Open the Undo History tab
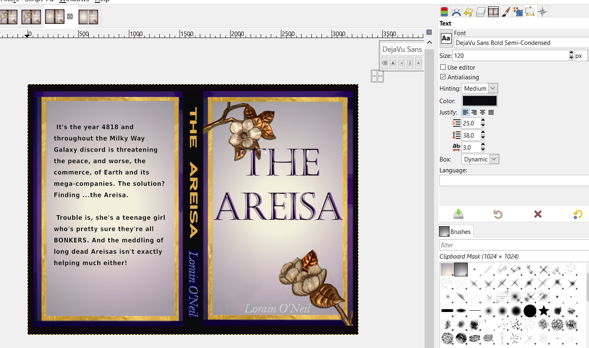The image size is (589, 348). tap(469, 12)
